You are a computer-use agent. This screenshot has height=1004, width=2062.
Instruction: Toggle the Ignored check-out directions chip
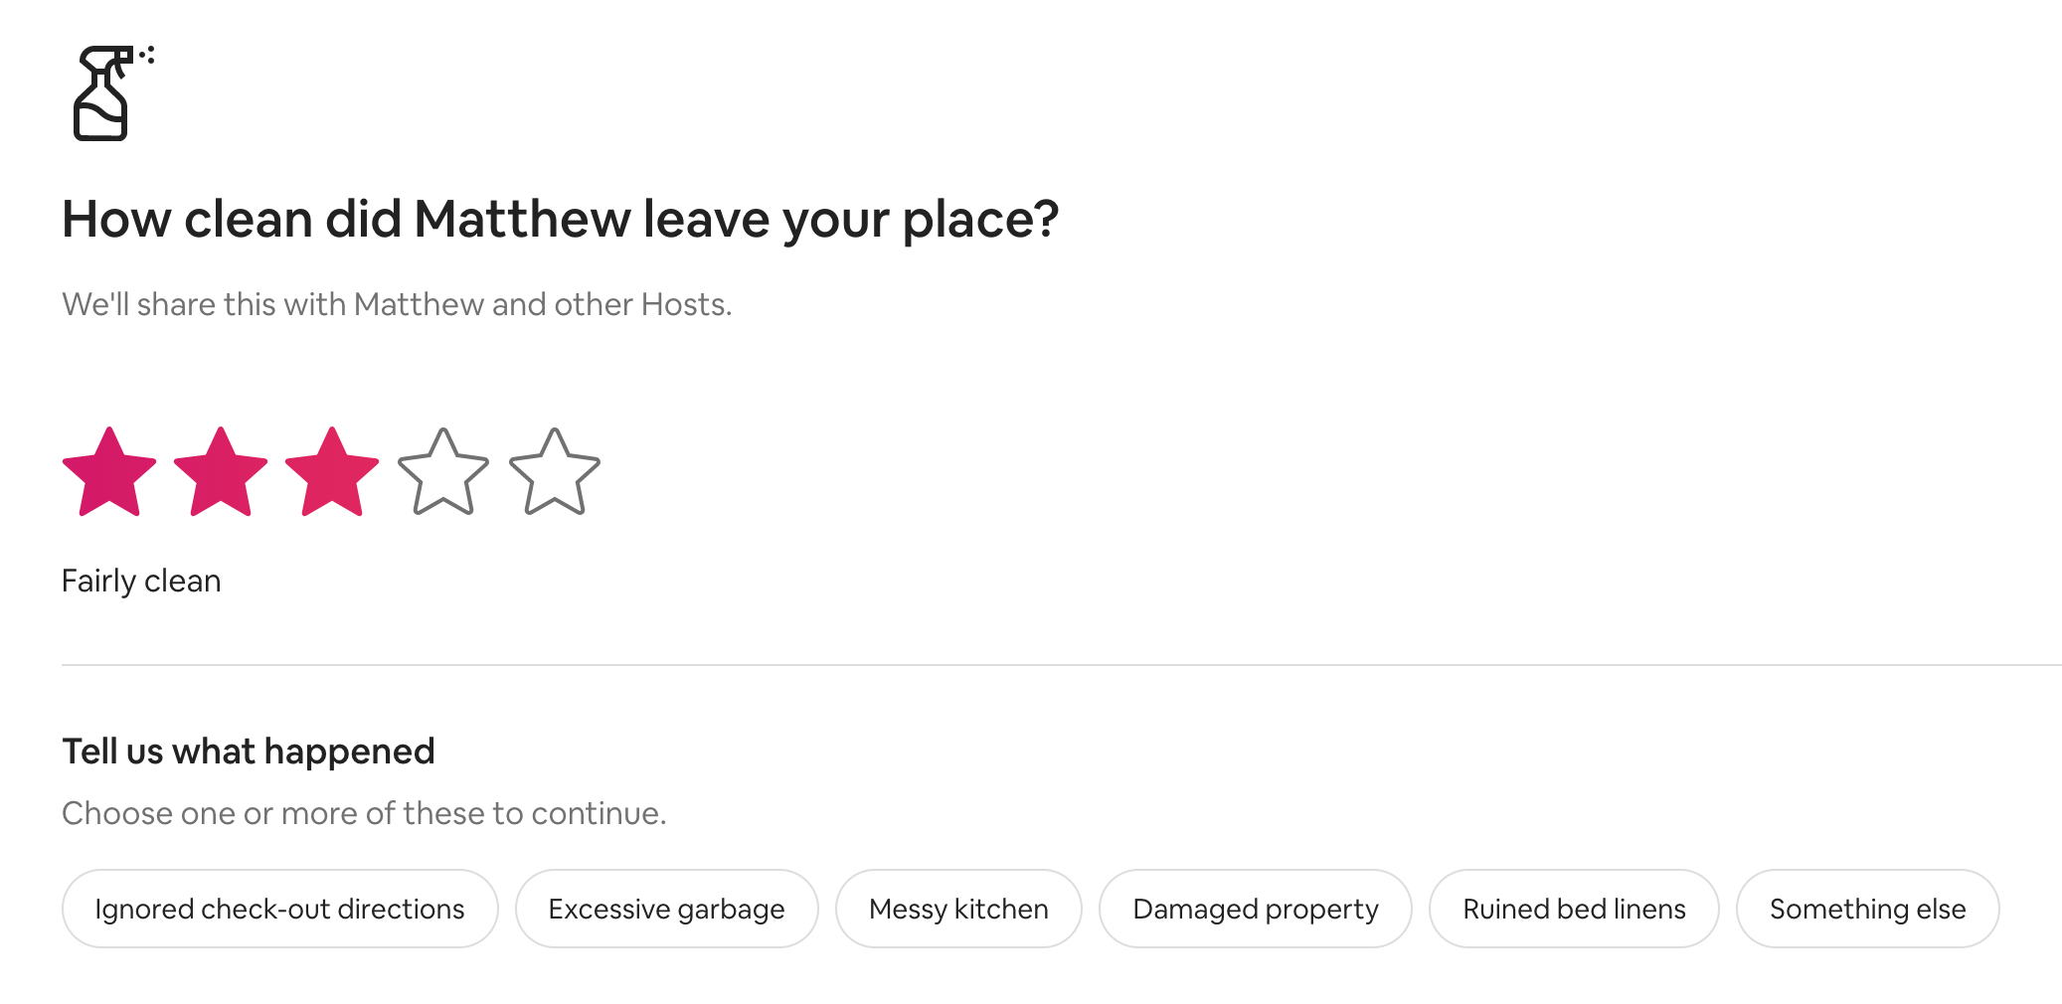pyautogui.click(x=279, y=909)
